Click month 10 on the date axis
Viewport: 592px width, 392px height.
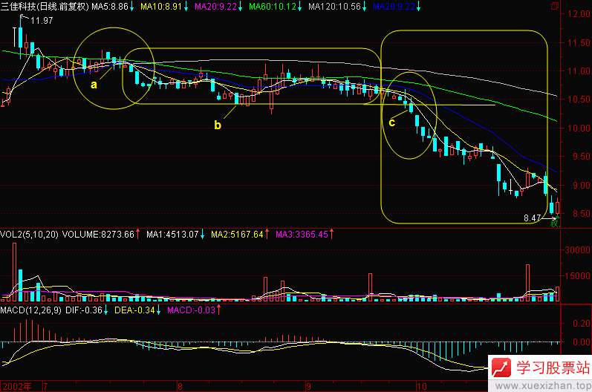point(422,387)
